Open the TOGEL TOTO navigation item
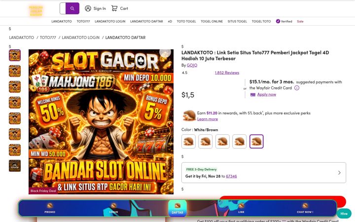Image resolution: width=355 pixels, height=222 pixels. [x=261, y=21]
